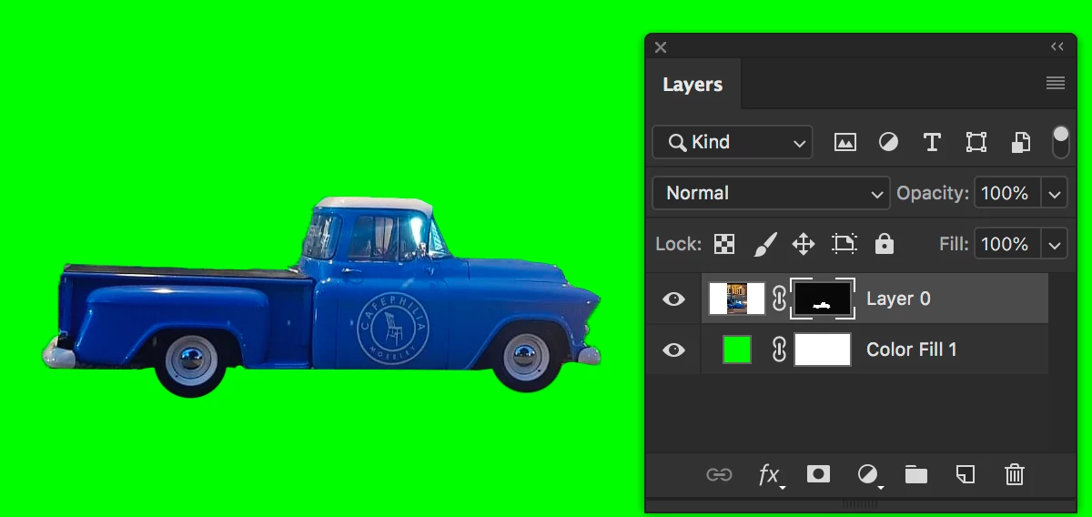The width and height of the screenshot is (1092, 517).
Task: Open the Kind filter dropdown
Action: click(733, 142)
